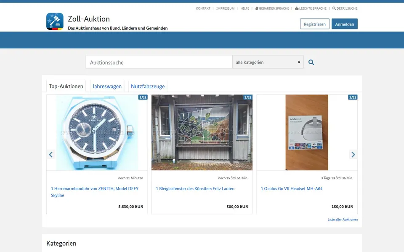
Task: Switch to the Top-Auktionen tab
Action: pyautogui.click(x=66, y=86)
